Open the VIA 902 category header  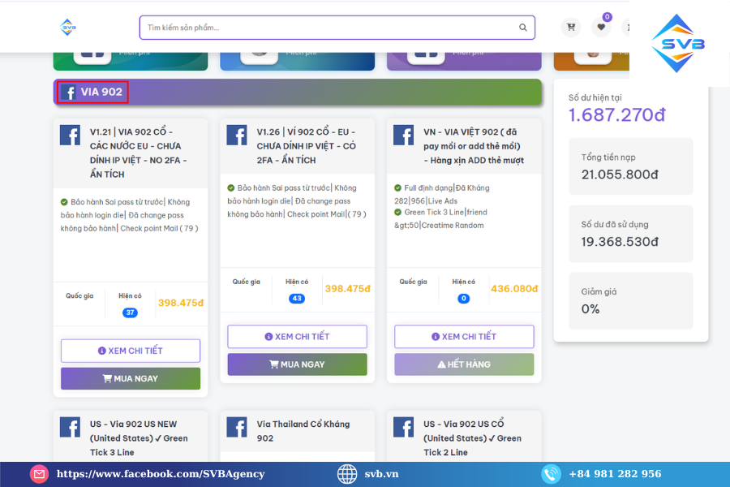[x=297, y=92]
